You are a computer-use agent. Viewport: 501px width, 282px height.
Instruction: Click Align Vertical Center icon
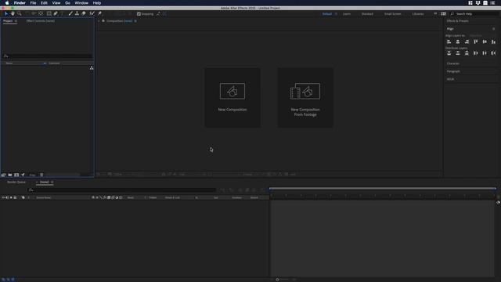point(485,42)
